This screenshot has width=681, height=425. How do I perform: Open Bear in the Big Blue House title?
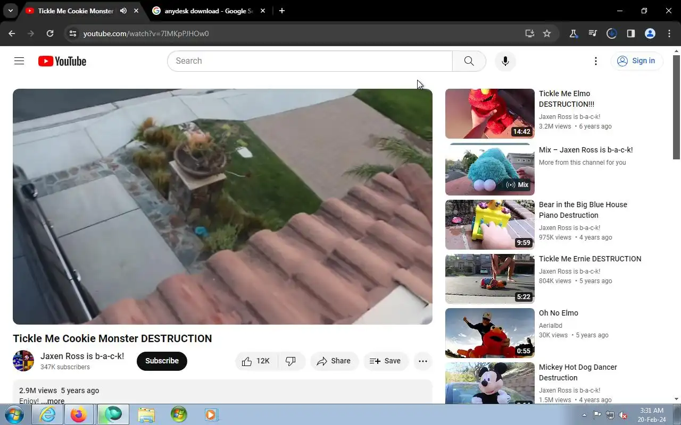583,210
